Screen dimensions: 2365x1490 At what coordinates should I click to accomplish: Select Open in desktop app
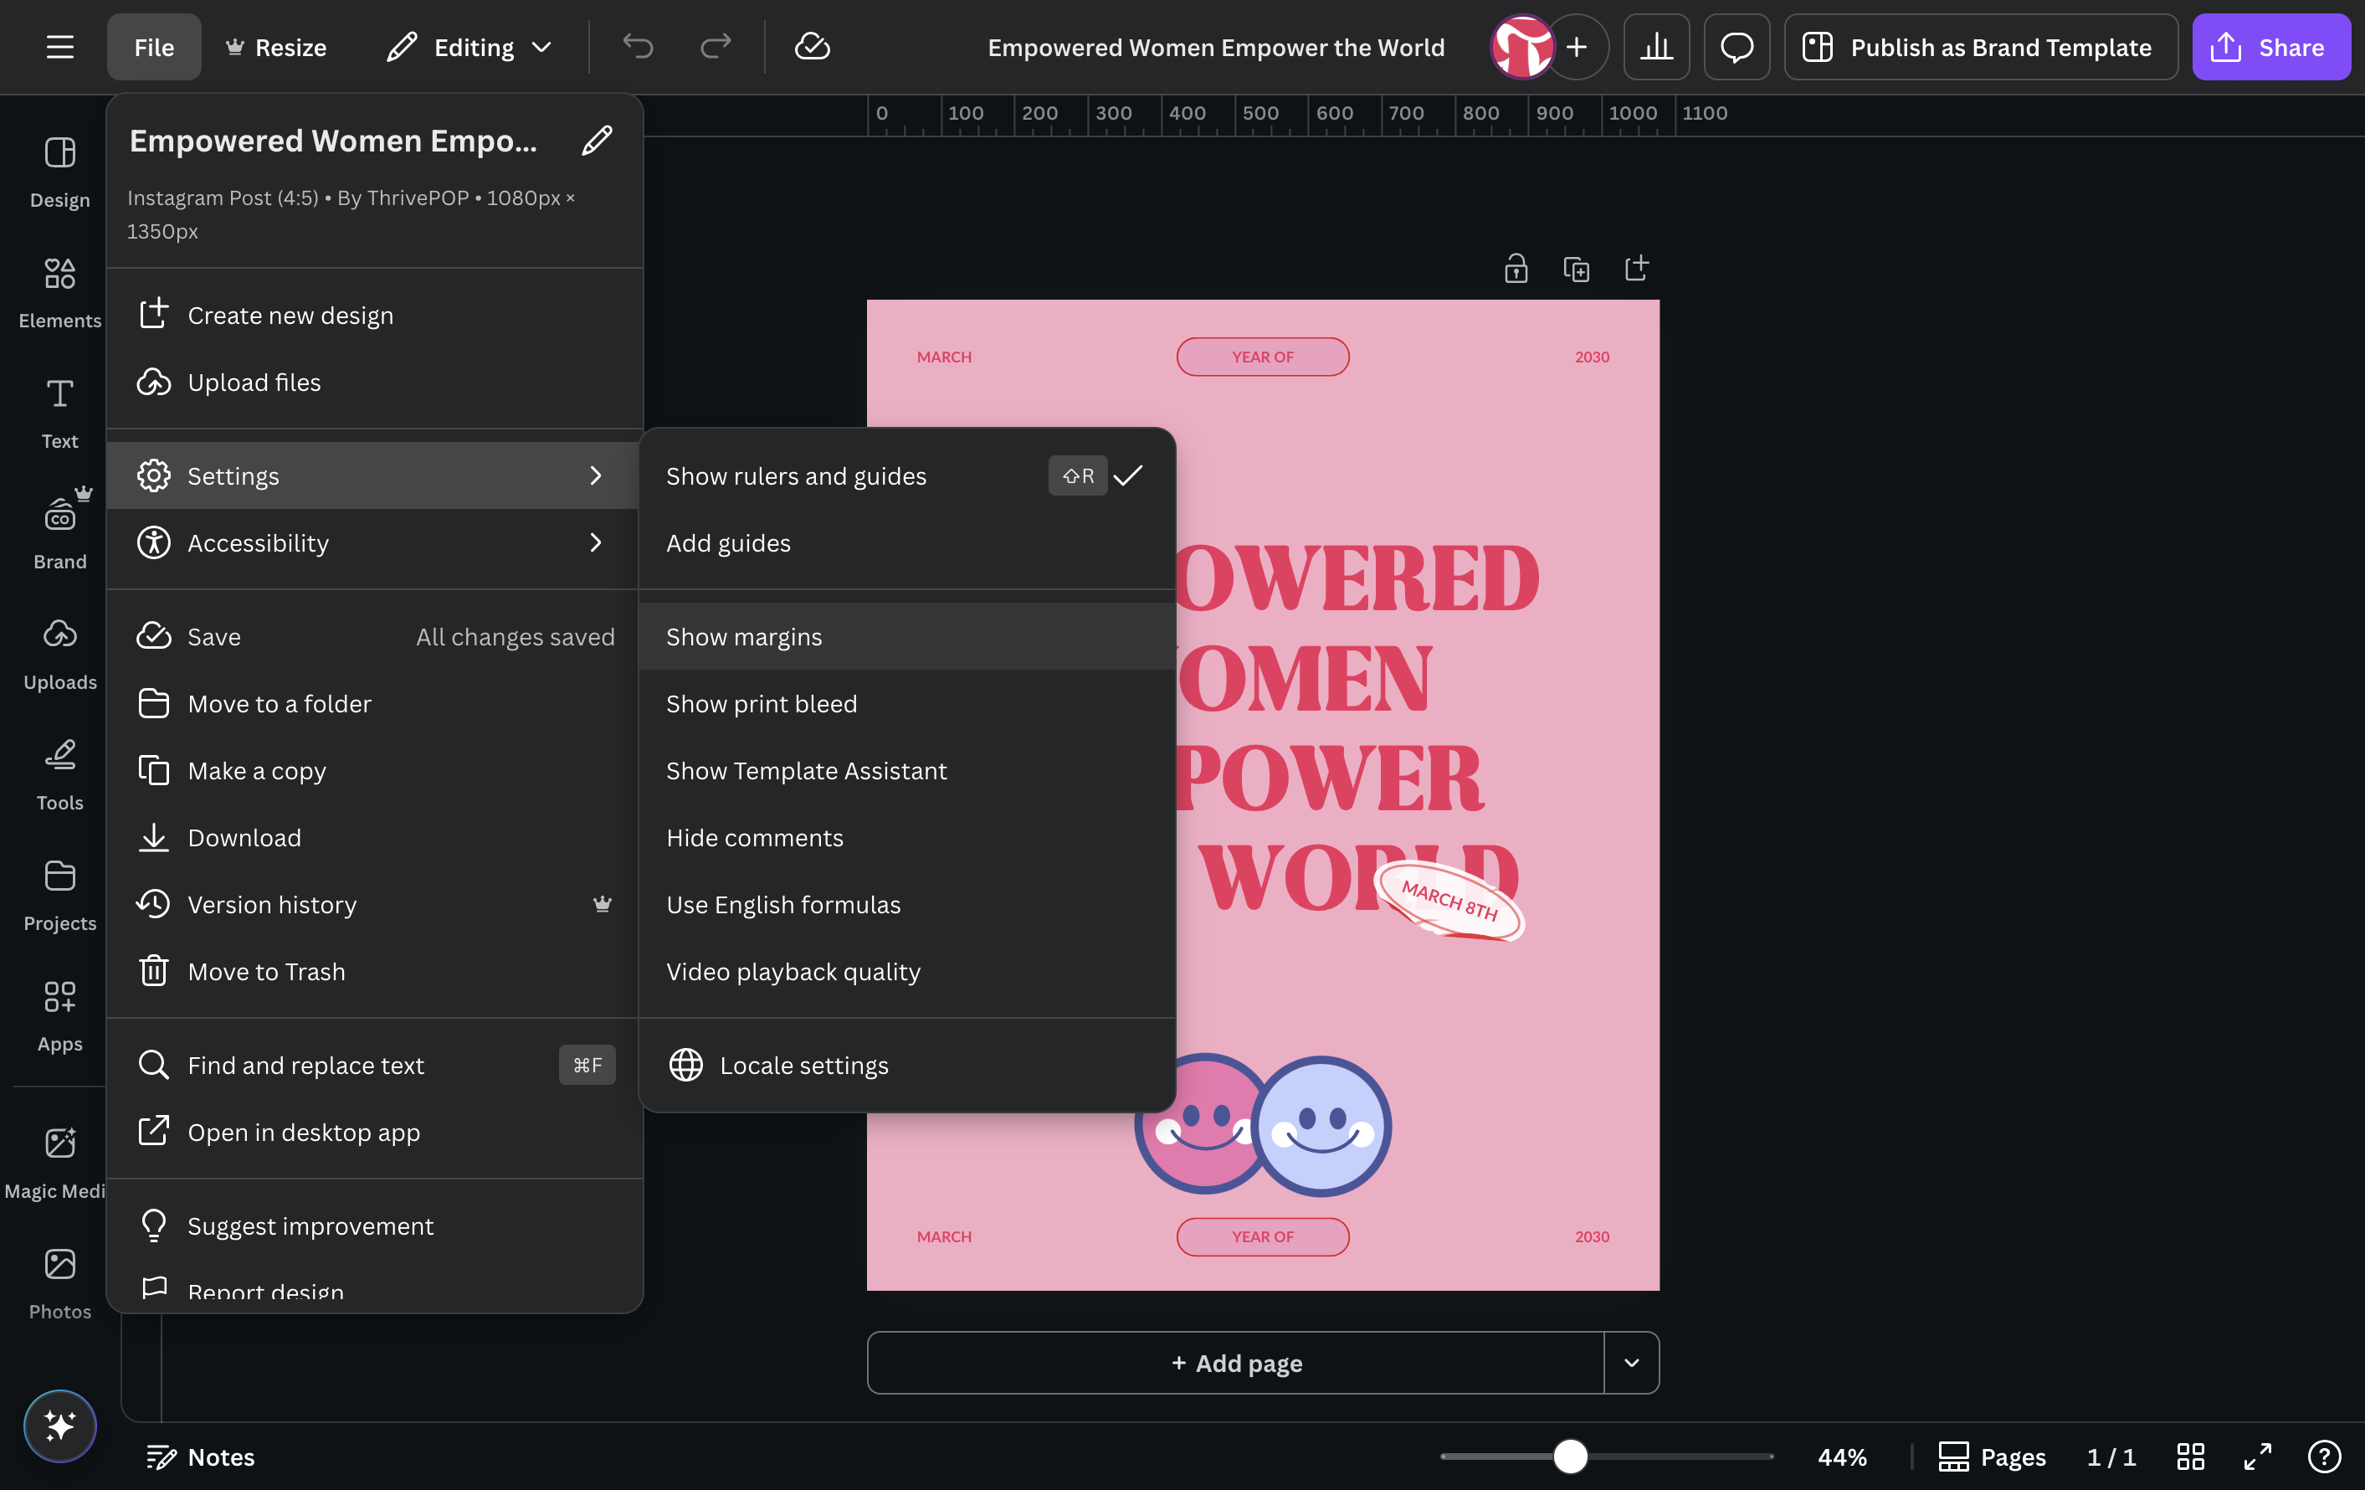(373, 1132)
